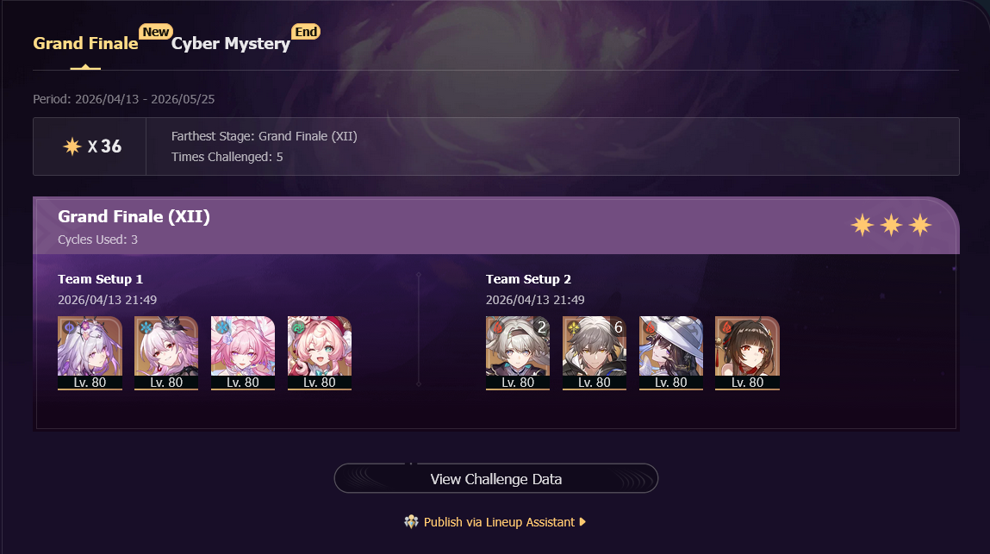
Task: Select white-hat character in Team Setup 2
Action: pos(670,353)
